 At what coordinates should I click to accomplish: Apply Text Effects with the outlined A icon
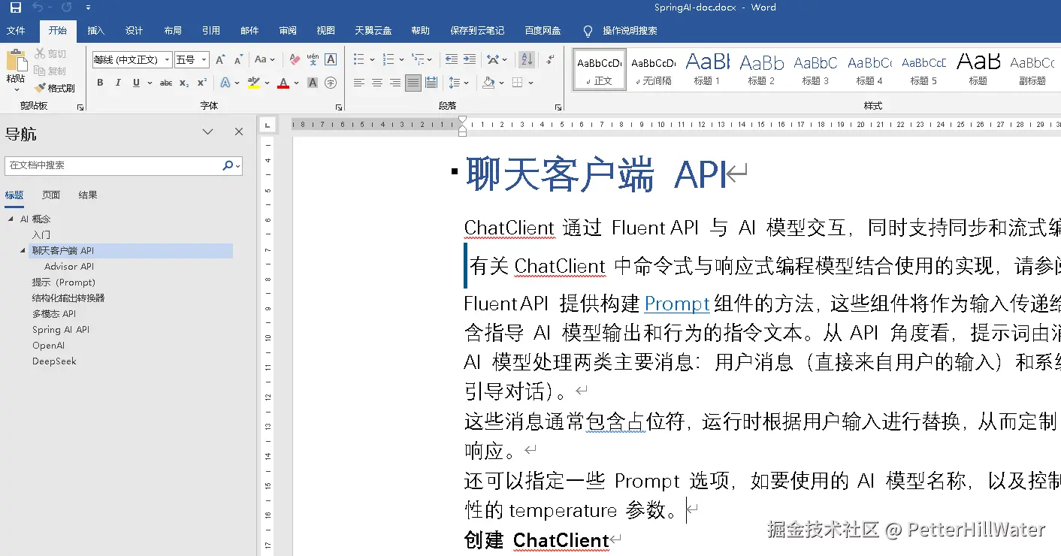click(225, 83)
